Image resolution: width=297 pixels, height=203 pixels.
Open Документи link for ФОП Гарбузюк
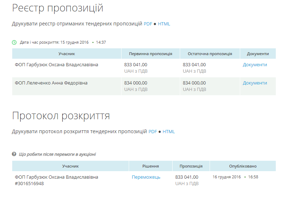click(x=255, y=65)
